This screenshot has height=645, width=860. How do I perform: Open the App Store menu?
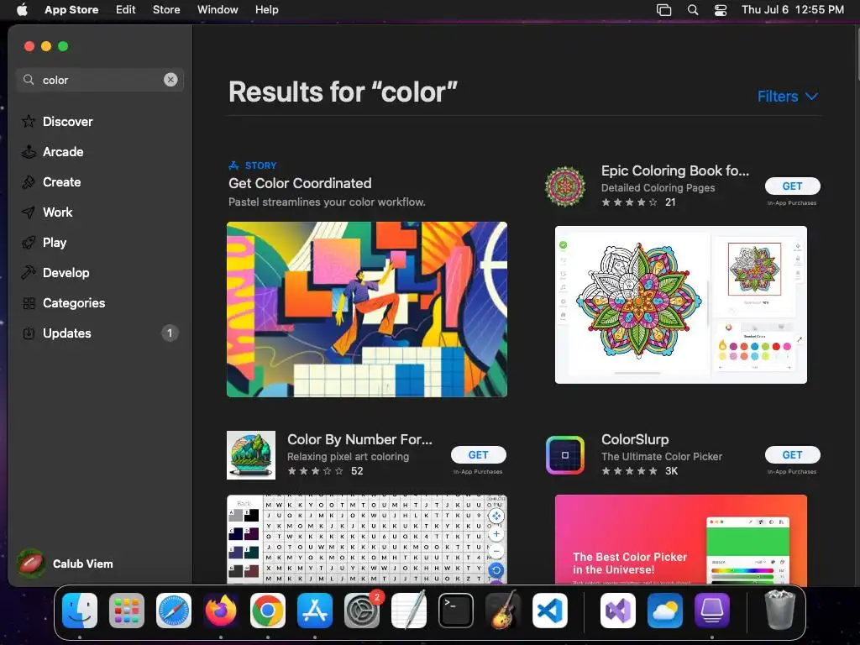71,10
